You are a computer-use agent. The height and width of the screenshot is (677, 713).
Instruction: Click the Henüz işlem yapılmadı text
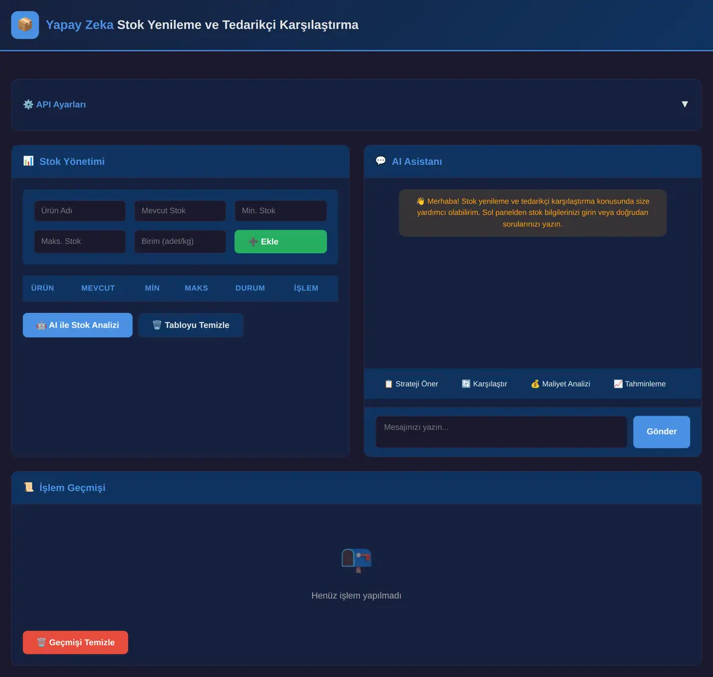pyautogui.click(x=356, y=596)
